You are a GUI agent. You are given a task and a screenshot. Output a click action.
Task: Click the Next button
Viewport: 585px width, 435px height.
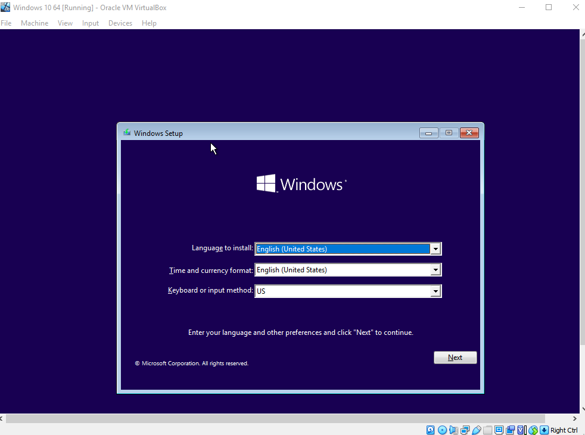click(x=455, y=357)
